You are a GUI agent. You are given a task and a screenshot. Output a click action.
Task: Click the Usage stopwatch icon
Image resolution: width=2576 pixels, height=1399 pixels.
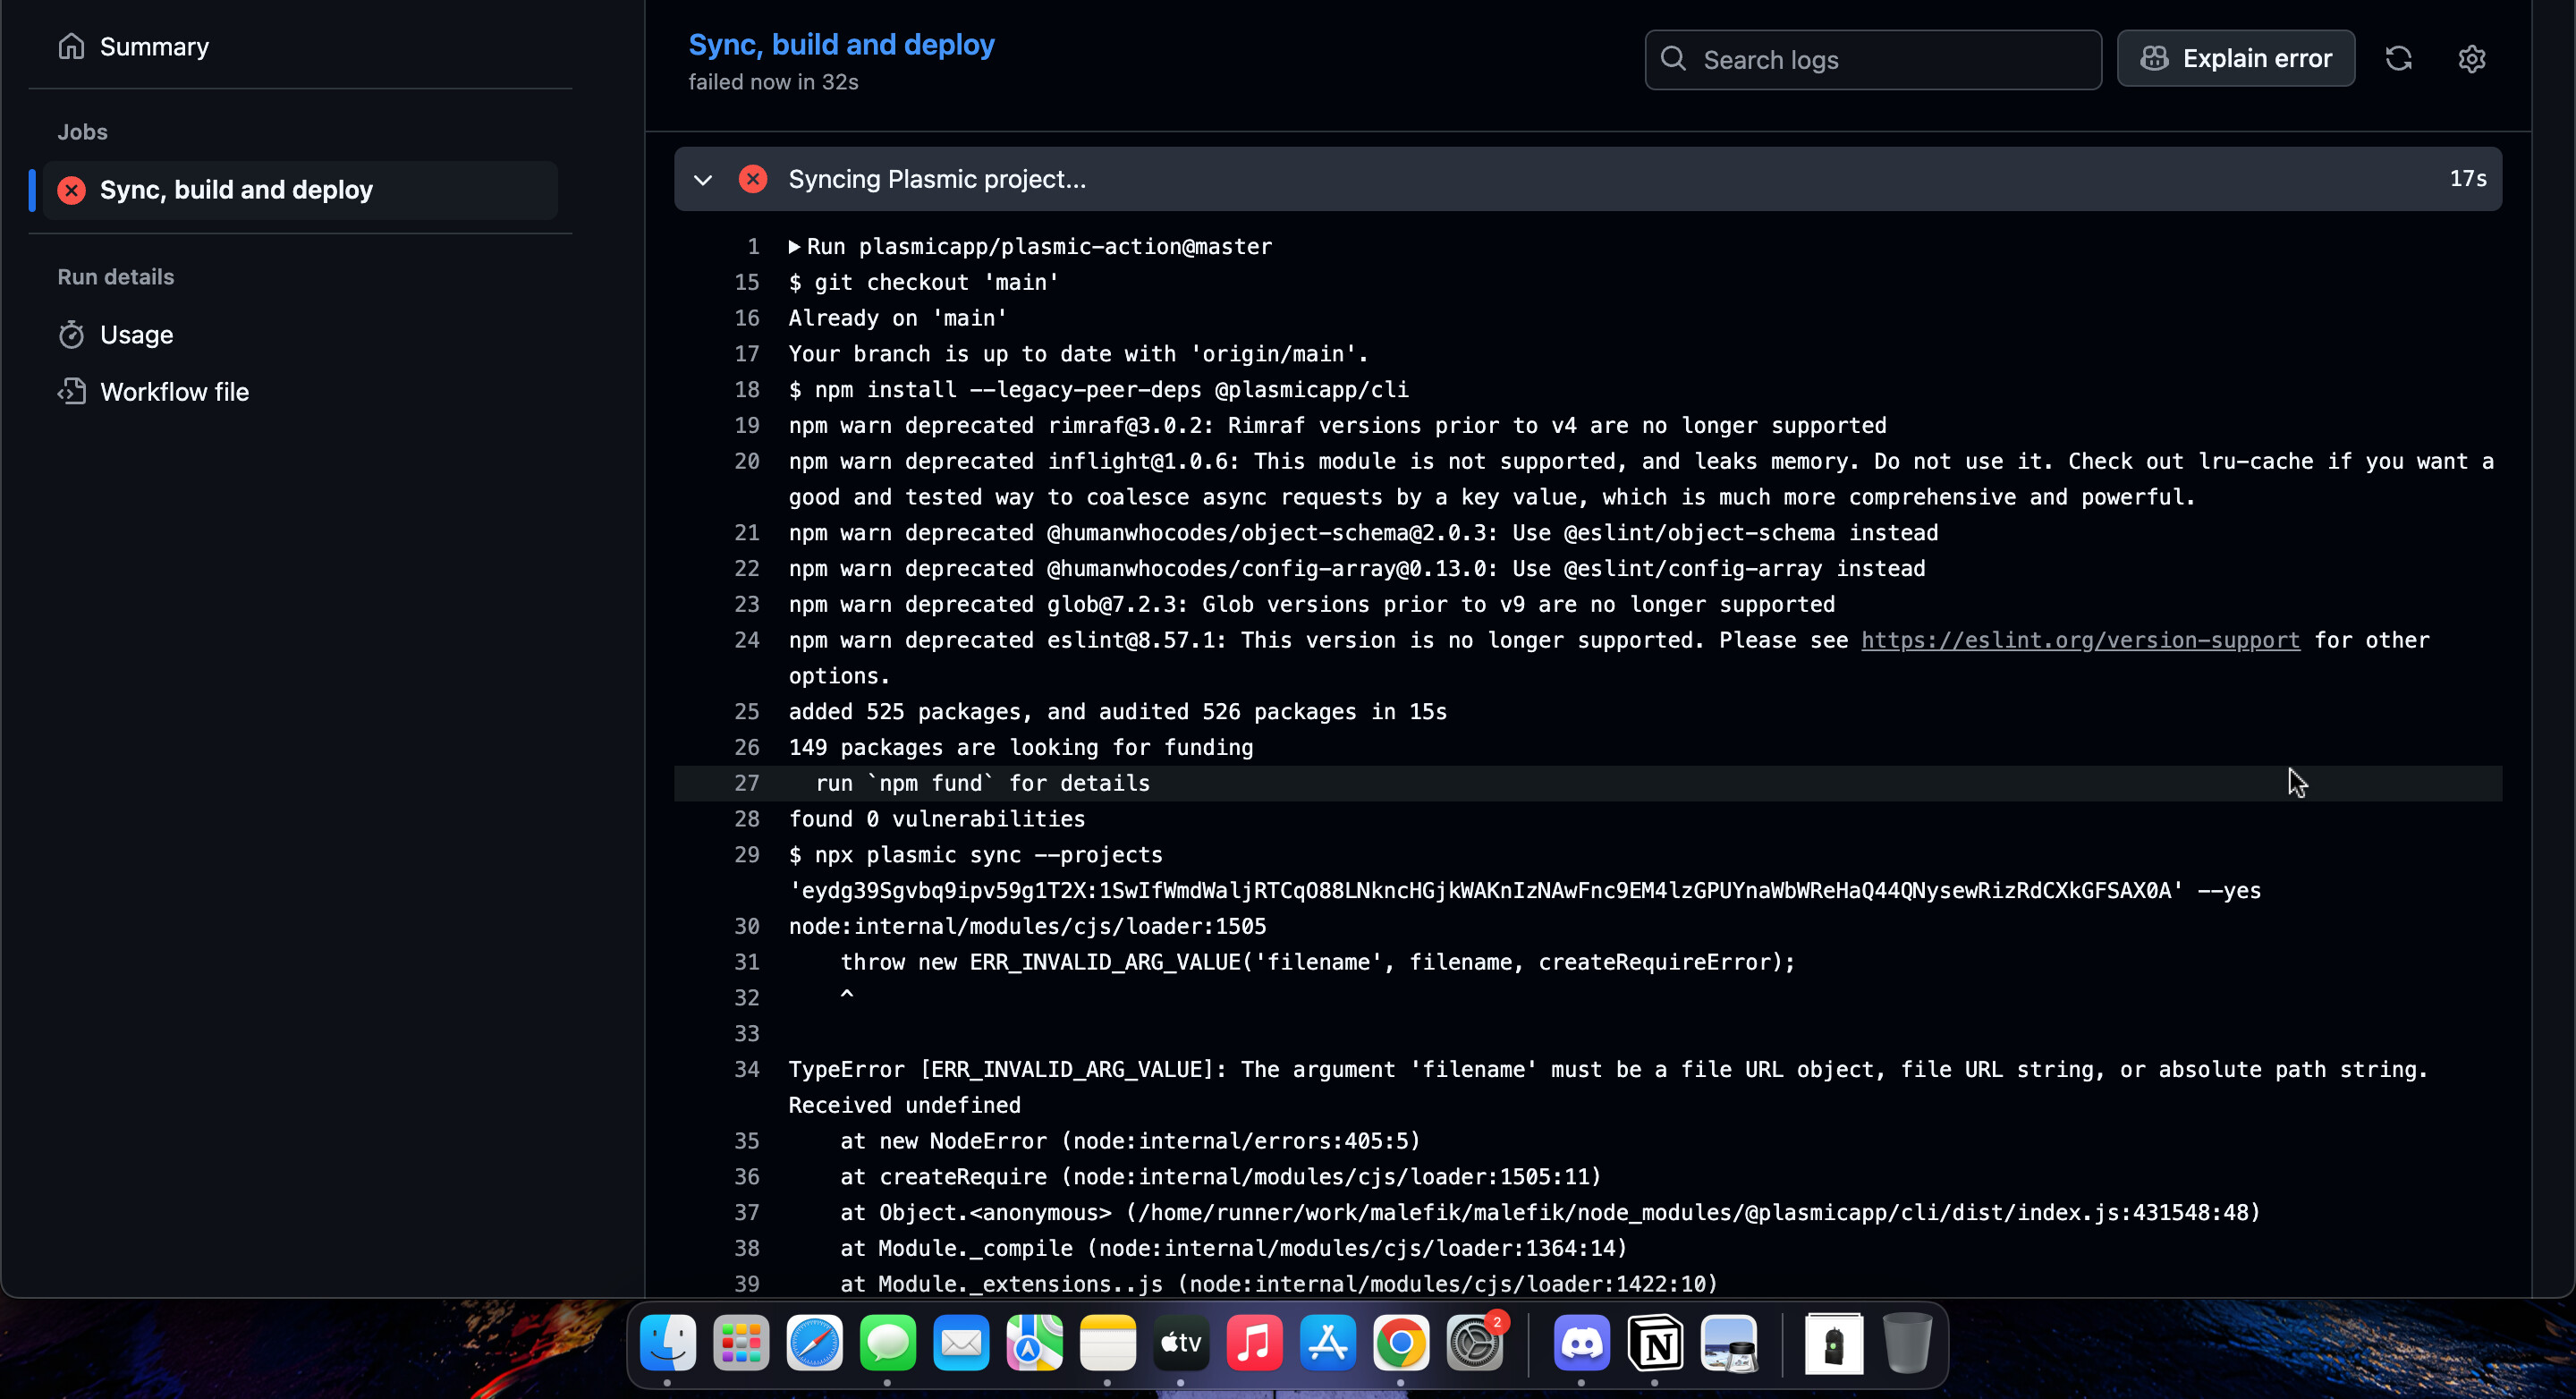[x=71, y=335]
